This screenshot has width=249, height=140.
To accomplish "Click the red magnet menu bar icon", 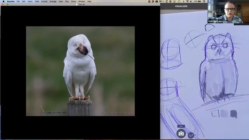I will [x=153, y=2].
